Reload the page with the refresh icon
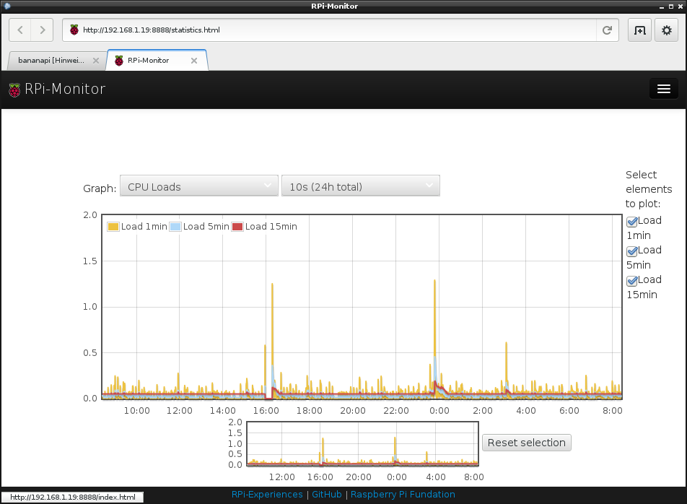The image size is (687, 504). pos(607,30)
